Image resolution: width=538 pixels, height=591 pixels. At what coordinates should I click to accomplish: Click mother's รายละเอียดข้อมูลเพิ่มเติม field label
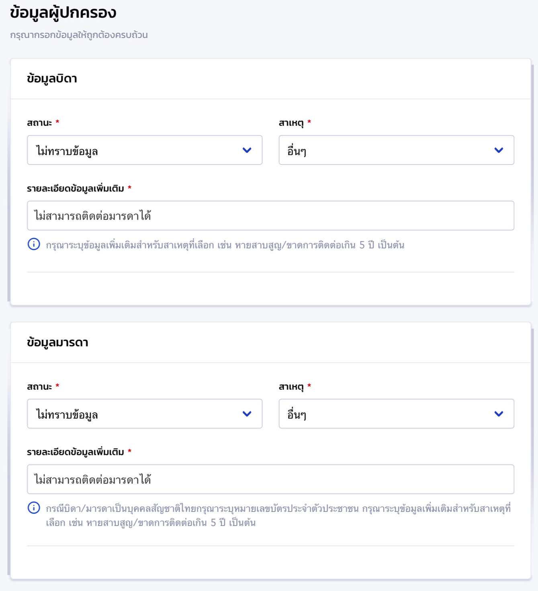click(x=76, y=452)
